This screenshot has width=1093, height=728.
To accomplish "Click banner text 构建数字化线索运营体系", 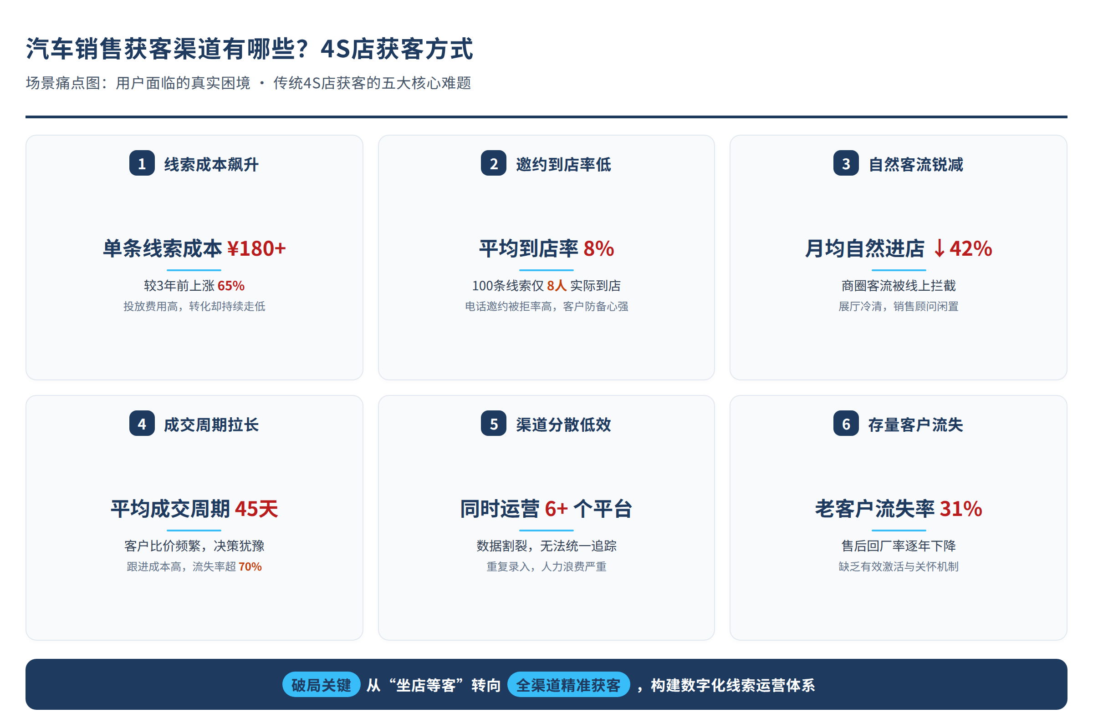I will click(x=732, y=685).
